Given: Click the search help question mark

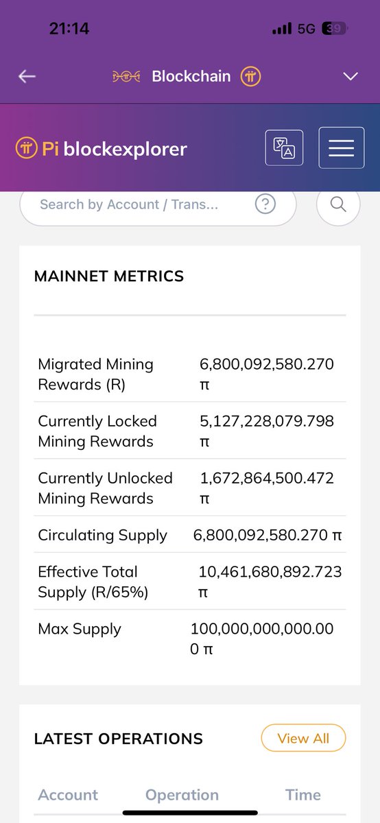Looking at the screenshot, I should [x=265, y=204].
